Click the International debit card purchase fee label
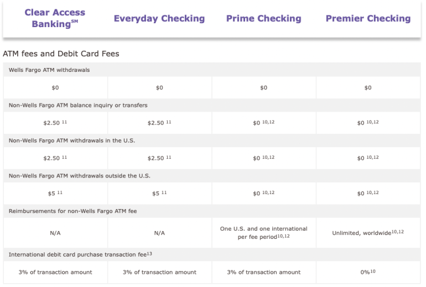 coord(77,255)
